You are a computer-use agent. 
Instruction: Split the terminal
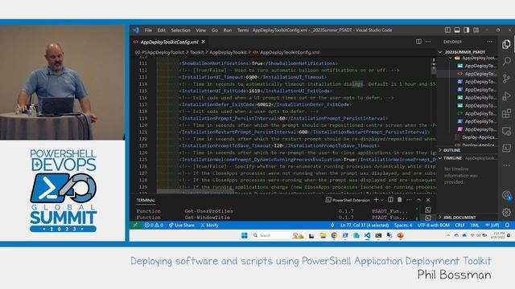390,200
